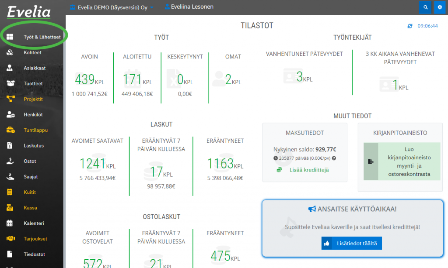Click the help question mark by saldo

tap(334, 158)
